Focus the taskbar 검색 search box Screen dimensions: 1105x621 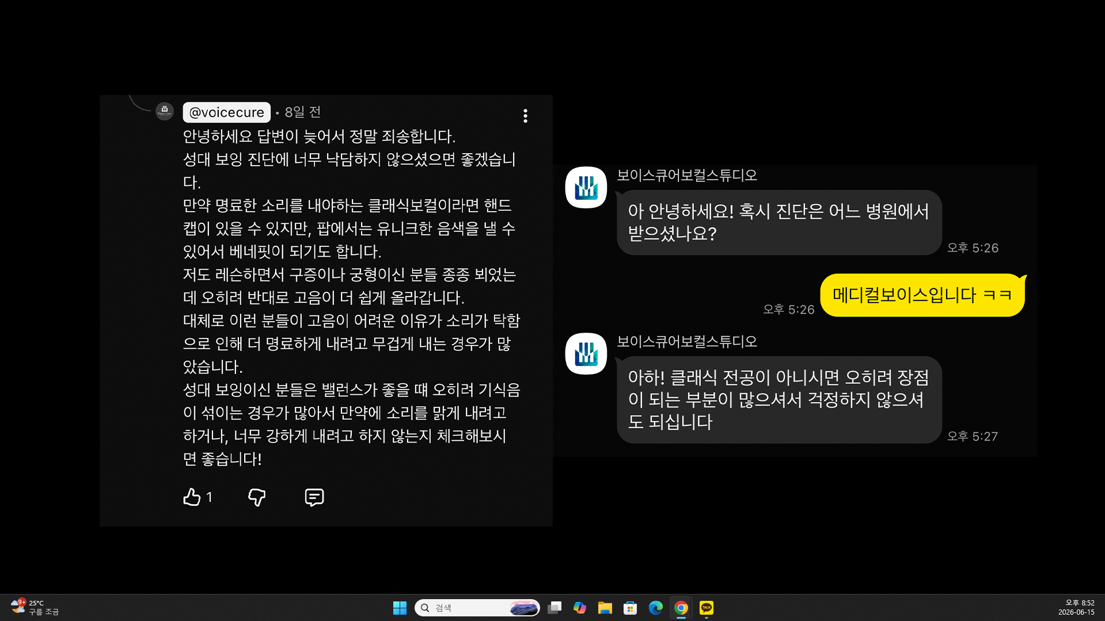click(477, 608)
